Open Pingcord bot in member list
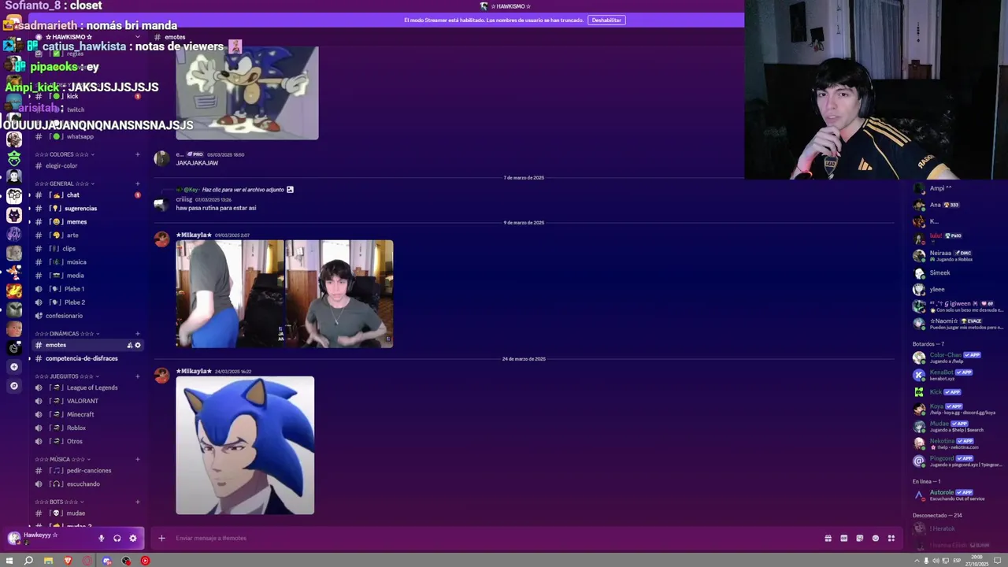This screenshot has width=1008, height=567. 958,461
